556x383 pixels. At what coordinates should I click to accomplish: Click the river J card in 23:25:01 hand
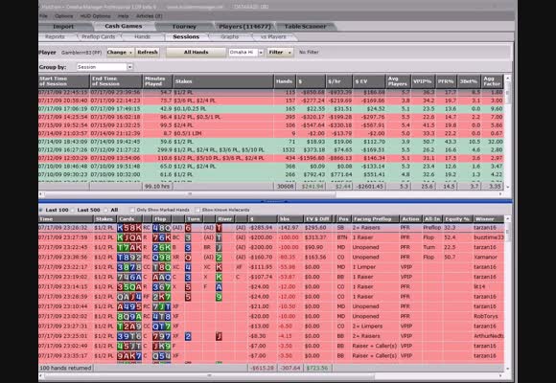pos(219,336)
